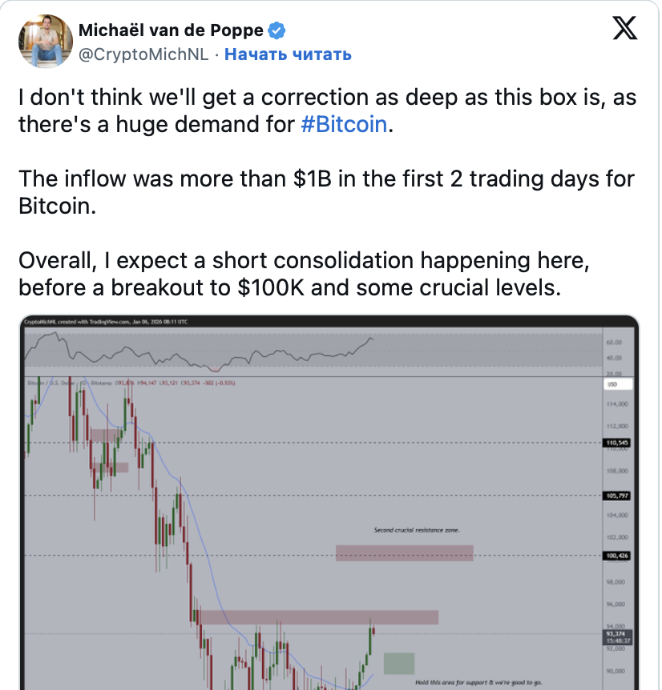
Task: Click the "Second crucial resistance zone" annotation text
Action: [x=417, y=530]
